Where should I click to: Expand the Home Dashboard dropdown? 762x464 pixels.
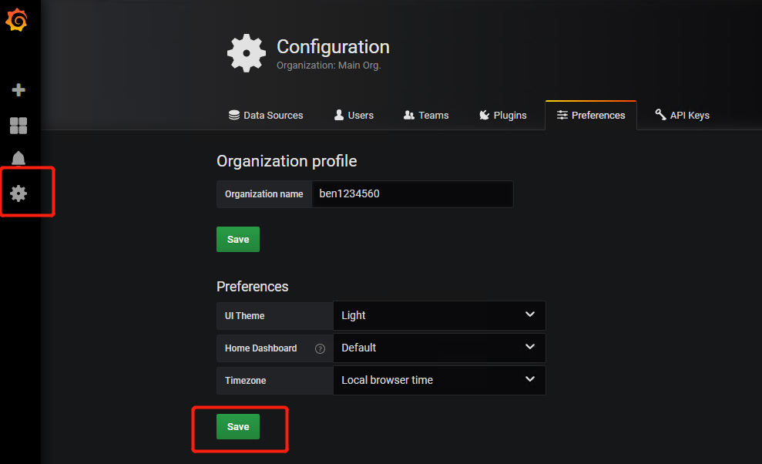click(x=438, y=348)
